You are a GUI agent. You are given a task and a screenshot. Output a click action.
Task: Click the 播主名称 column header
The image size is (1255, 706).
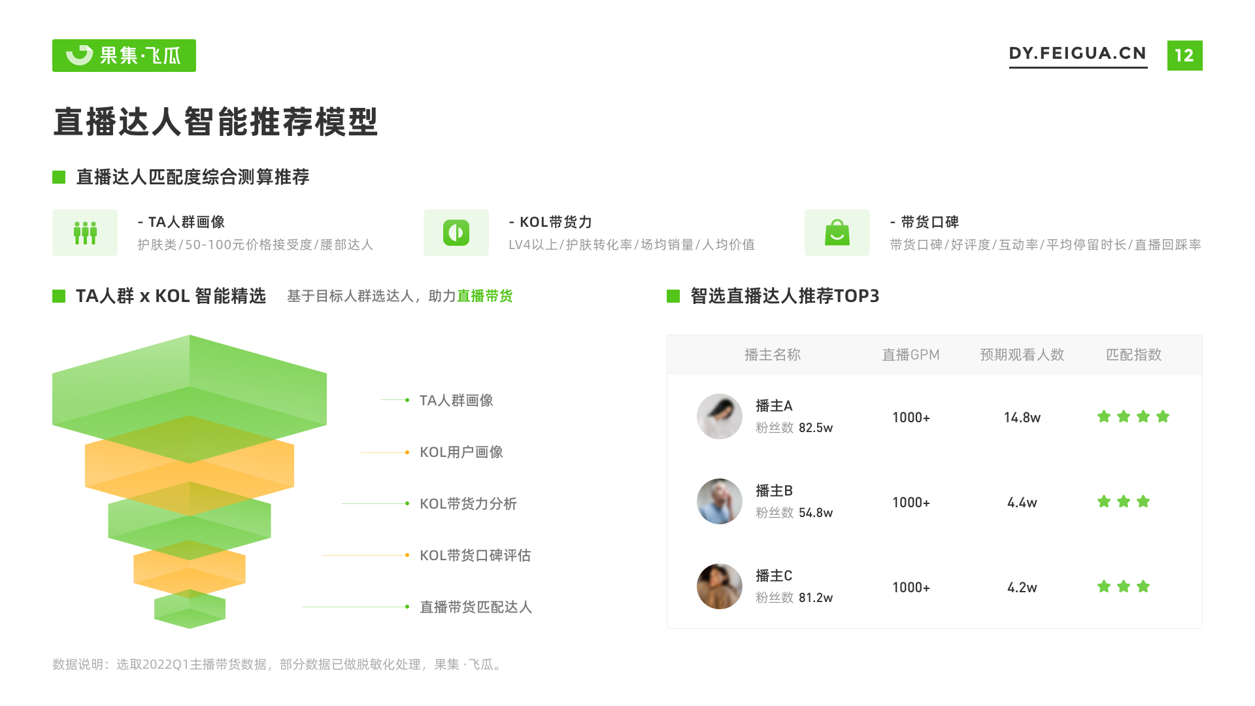pos(772,355)
